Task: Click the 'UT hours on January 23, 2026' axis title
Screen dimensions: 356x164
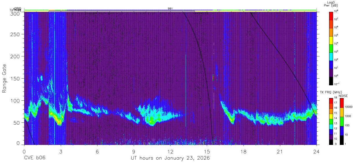Action: 170,159
